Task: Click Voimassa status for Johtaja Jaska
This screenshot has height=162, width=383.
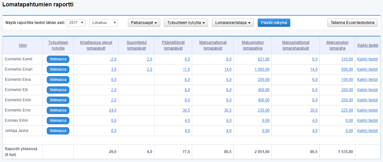Action: coord(58,131)
